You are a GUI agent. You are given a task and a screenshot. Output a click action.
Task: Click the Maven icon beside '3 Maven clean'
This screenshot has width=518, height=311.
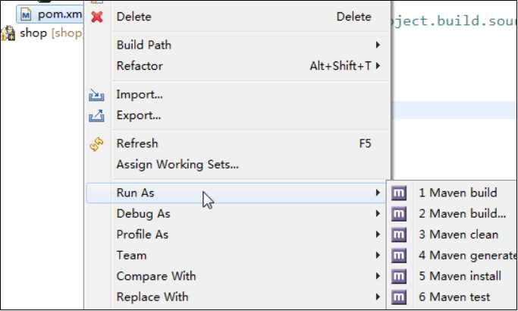(x=399, y=234)
